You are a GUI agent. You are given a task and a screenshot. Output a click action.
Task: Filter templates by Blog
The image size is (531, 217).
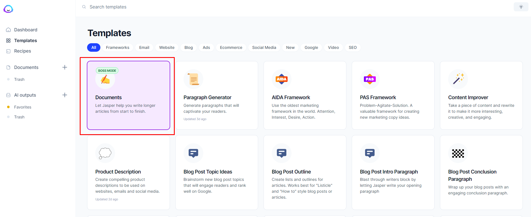pos(189,47)
